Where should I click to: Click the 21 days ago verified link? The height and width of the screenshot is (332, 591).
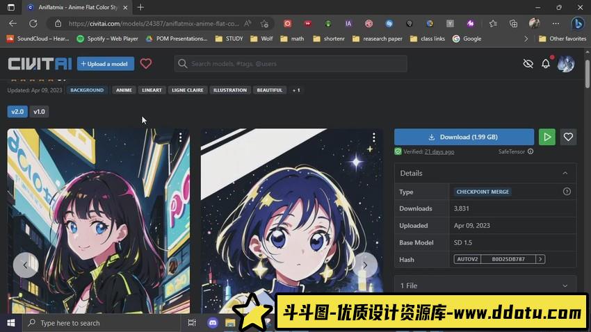pos(439,151)
